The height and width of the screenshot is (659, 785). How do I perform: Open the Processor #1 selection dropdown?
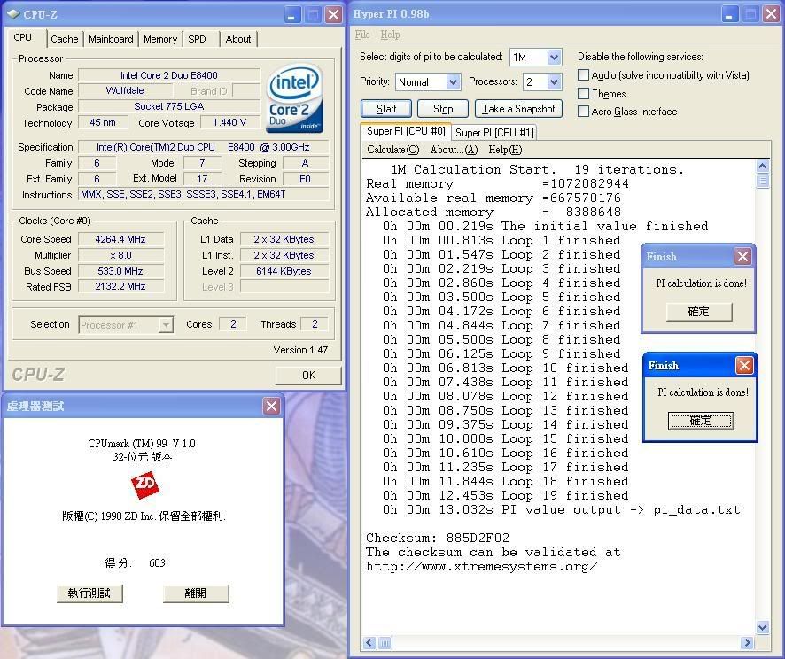[x=166, y=325]
